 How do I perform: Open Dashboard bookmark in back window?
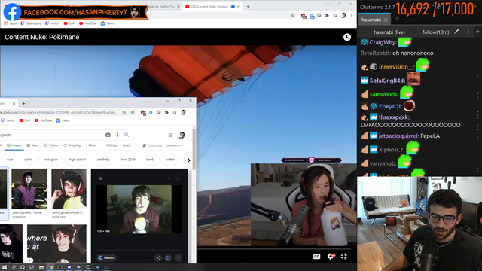(x=31, y=23)
